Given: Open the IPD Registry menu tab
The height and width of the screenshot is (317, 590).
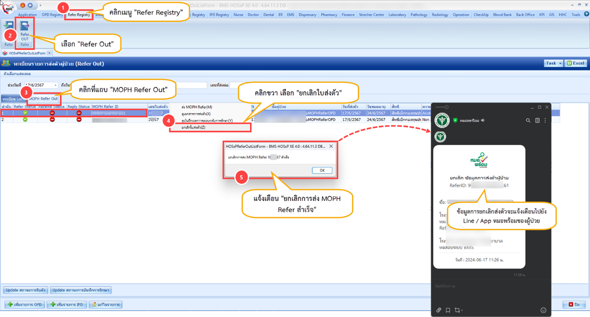Looking at the screenshot, I should 219,15.
